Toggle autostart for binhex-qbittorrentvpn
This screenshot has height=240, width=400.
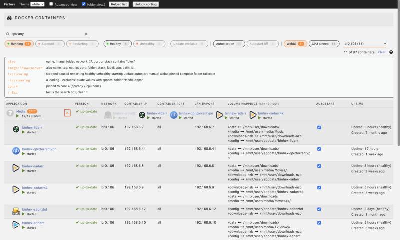319,149
